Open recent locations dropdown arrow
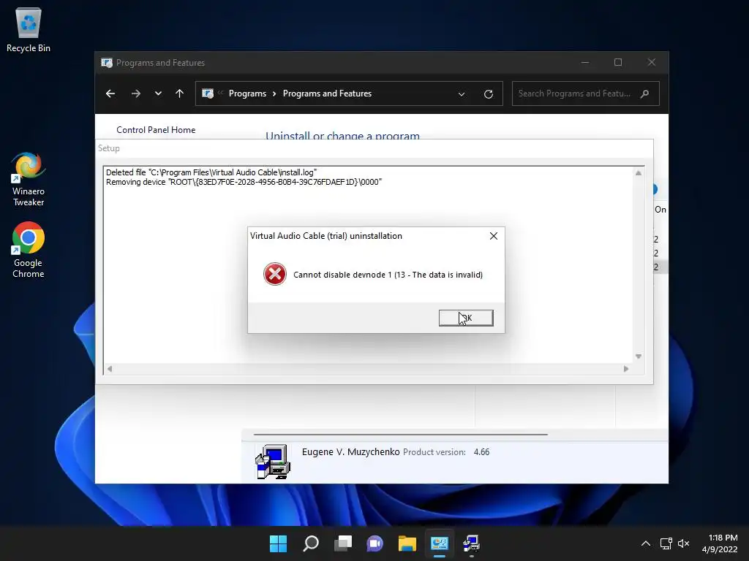 tap(158, 93)
